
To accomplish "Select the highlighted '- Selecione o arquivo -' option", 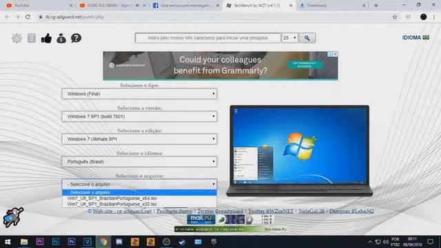I will click(x=139, y=193).
